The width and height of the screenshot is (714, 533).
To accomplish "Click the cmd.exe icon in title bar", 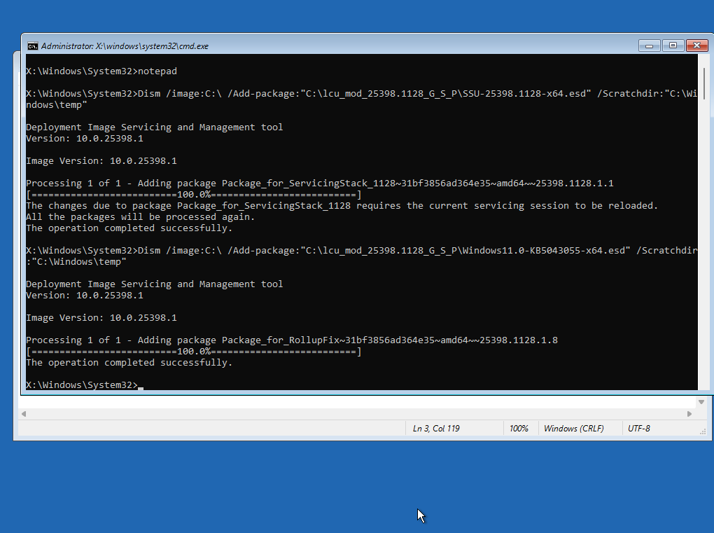I will (32, 46).
